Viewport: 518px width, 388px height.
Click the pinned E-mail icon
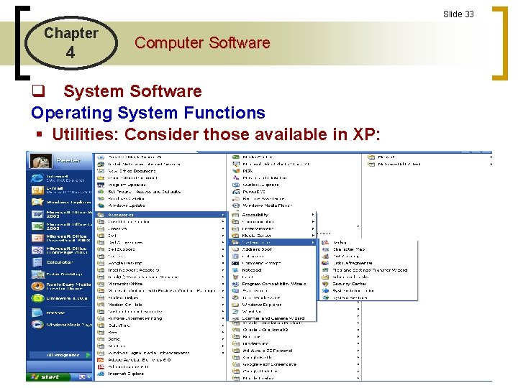37,190
